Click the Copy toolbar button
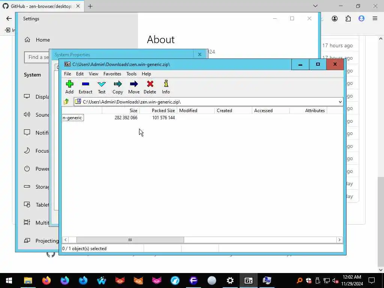This screenshot has height=288, width=384. pyautogui.click(x=118, y=87)
